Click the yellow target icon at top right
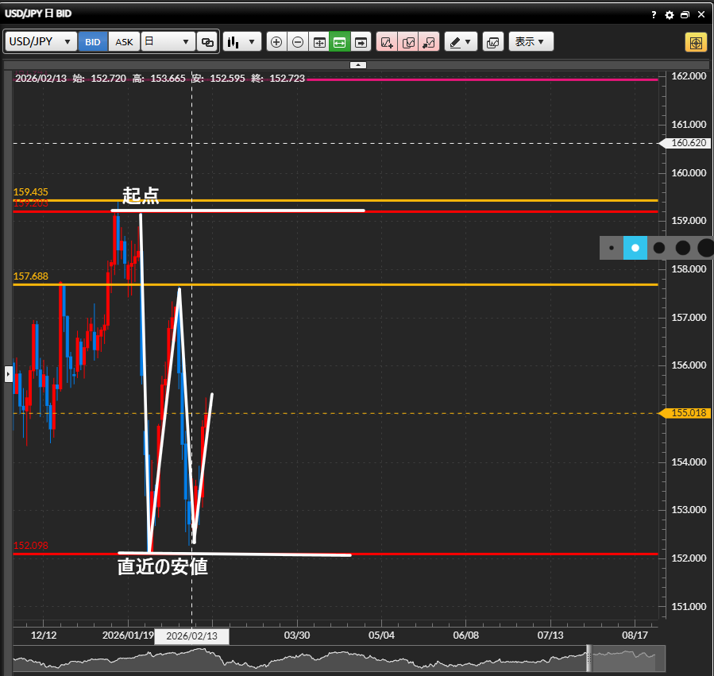The height and width of the screenshot is (676, 714). coord(696,42)
